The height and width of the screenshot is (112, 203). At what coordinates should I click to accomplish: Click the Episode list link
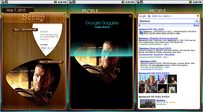click(x=158, y=54)
